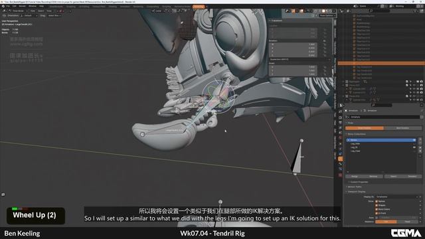This screenshot has width=425, height=239.
Task: Expand the Motion Paths panel
Action: point(355,187)
